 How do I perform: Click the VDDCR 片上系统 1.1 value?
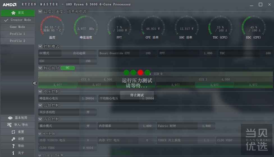coord(206,140)
